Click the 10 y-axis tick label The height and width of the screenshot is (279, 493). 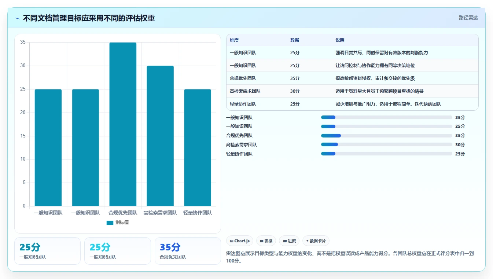tap(23, 159)
